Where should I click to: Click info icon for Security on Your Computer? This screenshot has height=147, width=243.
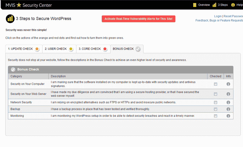228,84
